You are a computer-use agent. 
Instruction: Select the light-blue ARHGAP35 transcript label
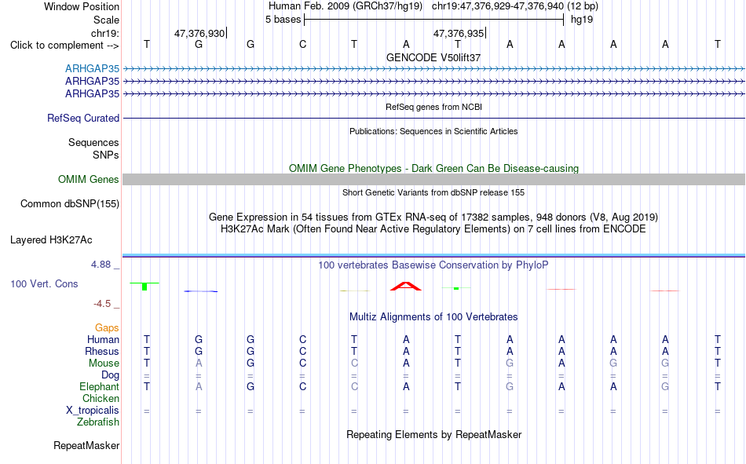point(93,68)
